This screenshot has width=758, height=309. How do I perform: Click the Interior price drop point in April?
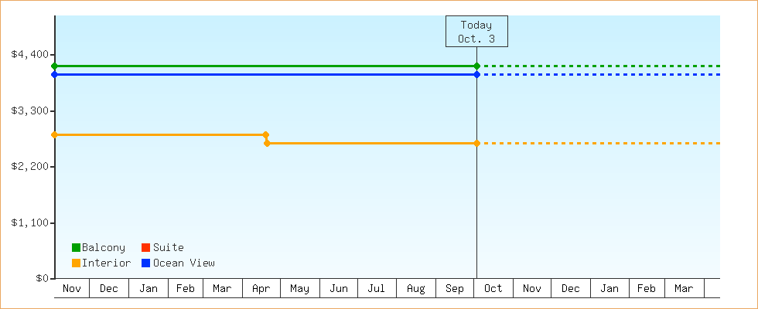267,144
